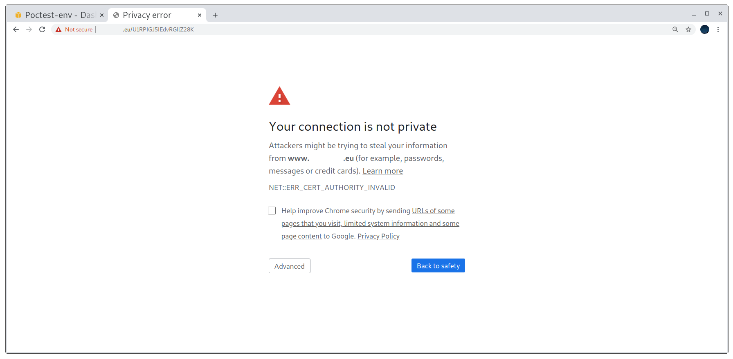Open the zoom magnifier icon in address bar
The image size is (733, 359).
tap(675, 29)
